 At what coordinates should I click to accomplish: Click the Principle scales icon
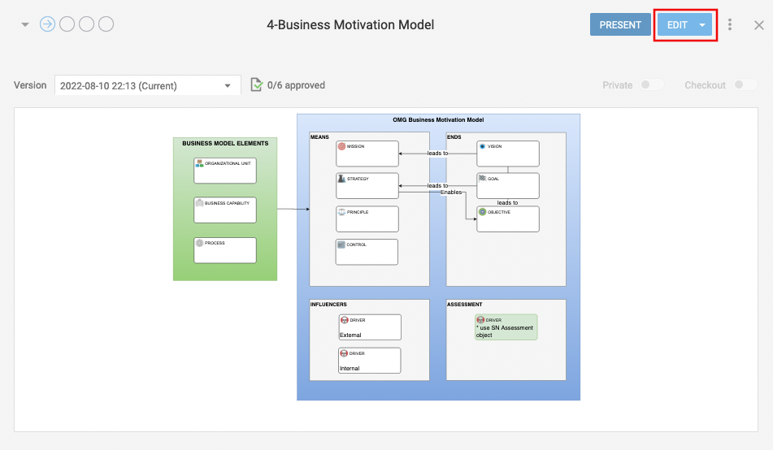(x=341, y=212)
